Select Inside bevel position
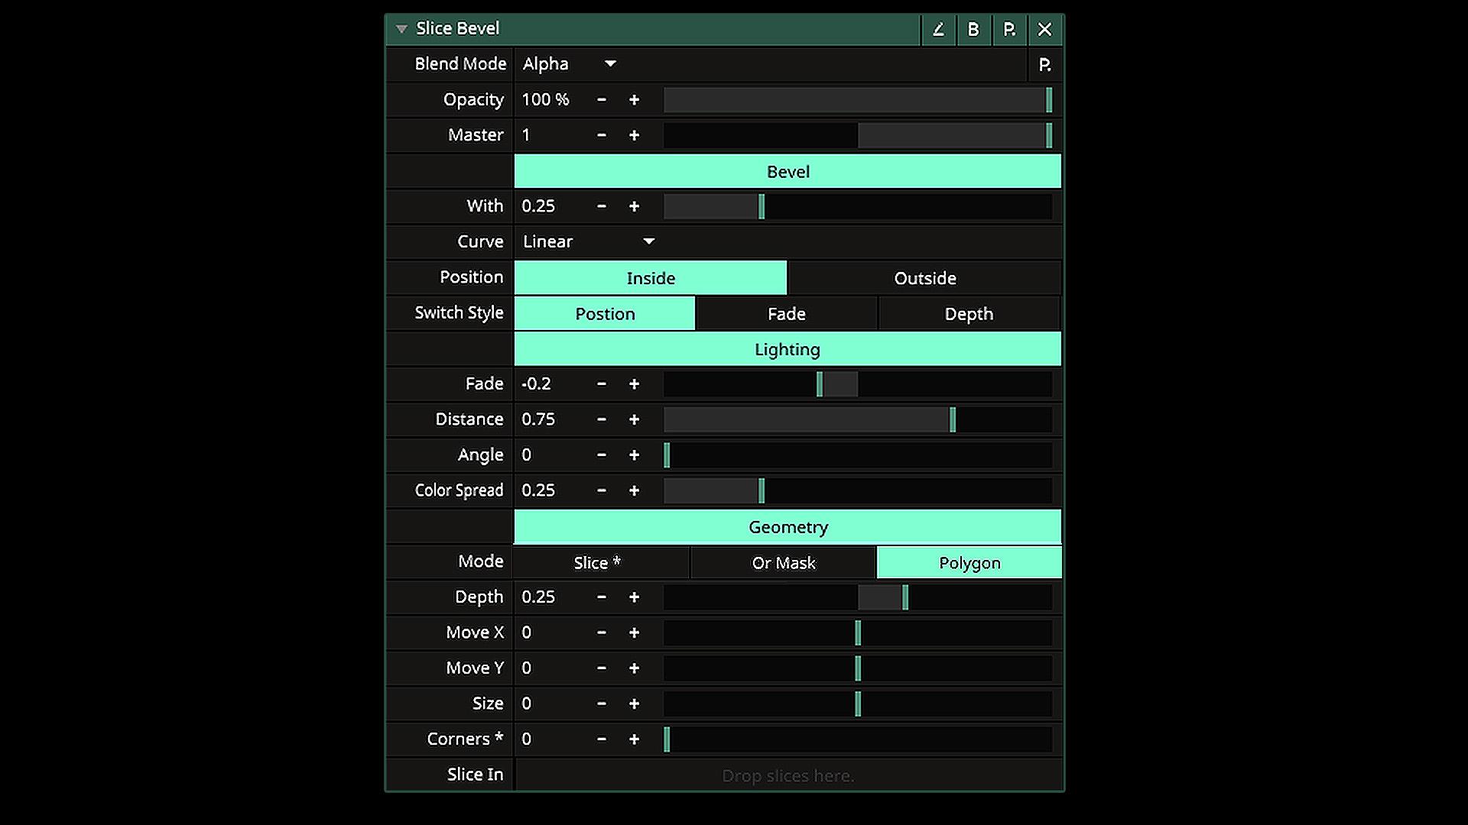The height and width of the screenshot is (825, 1468). coord(651,278)
